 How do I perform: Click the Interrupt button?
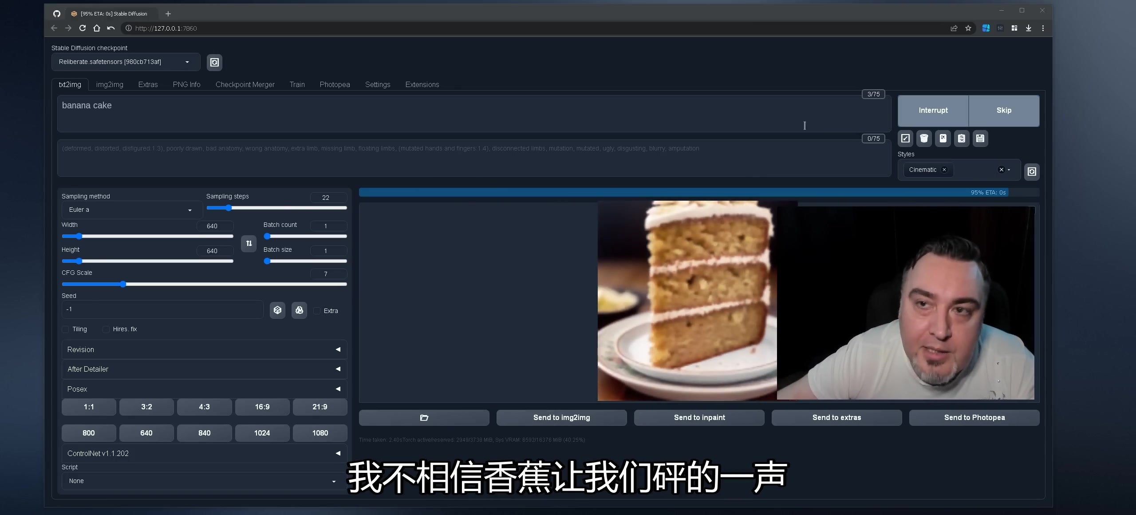tap(933, 110)
